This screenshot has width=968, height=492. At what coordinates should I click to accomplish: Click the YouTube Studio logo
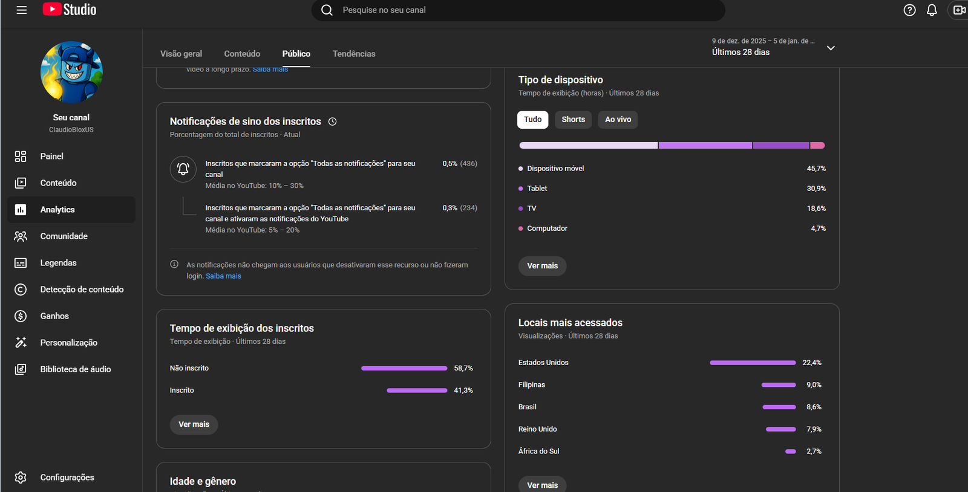coord(70,10)
